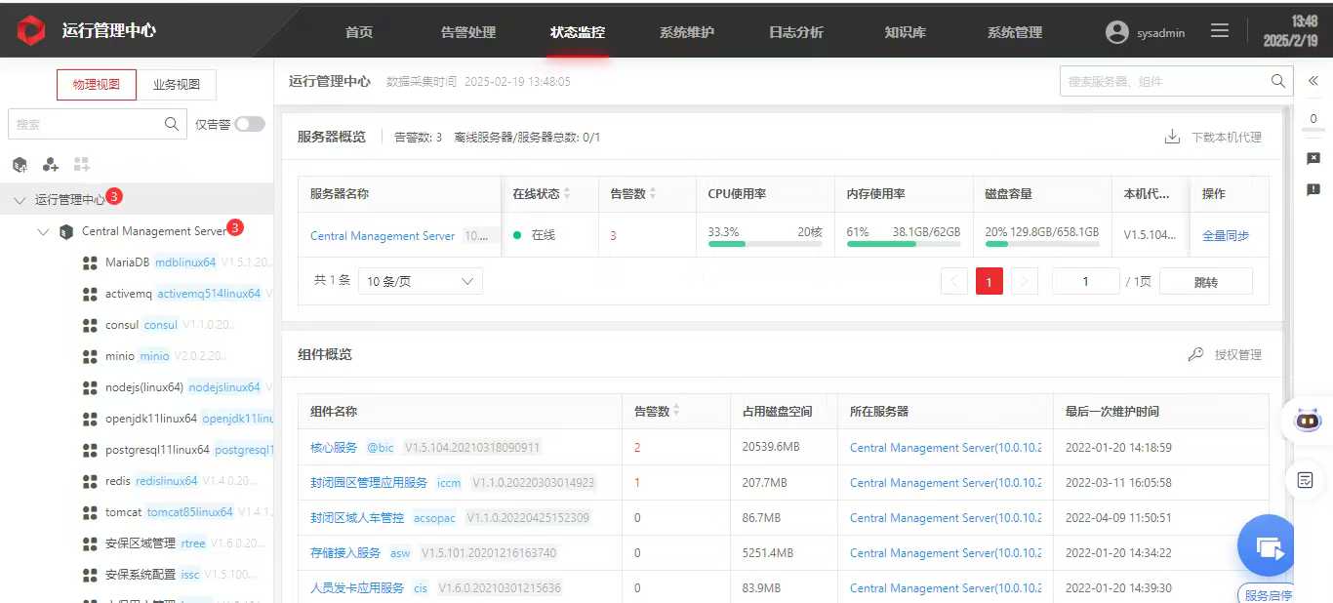Screen dimensions: 1333x603
Task: Click the message-with-x icon in right sidebar
Action: point(1313,158)
